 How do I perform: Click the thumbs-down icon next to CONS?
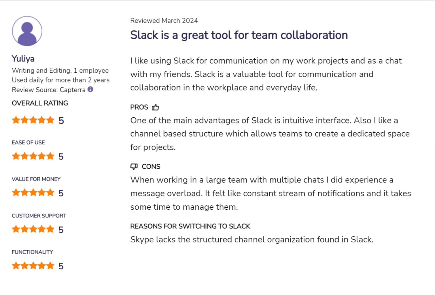(x=134, y=167)
